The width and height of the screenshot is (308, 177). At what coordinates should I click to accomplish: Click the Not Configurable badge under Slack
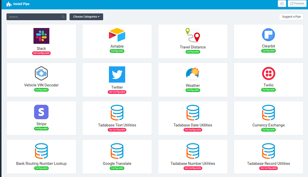[x=41, y=53]
